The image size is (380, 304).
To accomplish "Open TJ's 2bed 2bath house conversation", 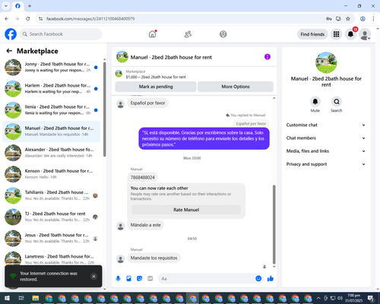I will pyautogui.click(x=51, y=217).
